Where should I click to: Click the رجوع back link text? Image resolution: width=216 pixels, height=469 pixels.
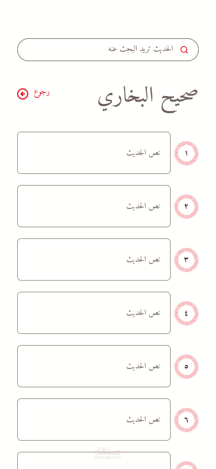click(42, 93)
